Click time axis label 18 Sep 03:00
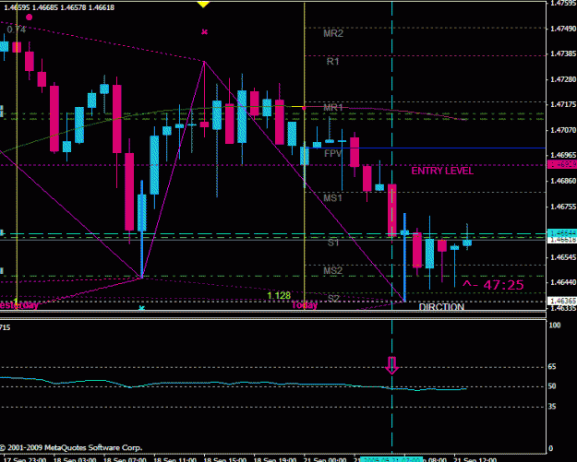This screenshot has width=577, height=462. [x=75, y=459]
